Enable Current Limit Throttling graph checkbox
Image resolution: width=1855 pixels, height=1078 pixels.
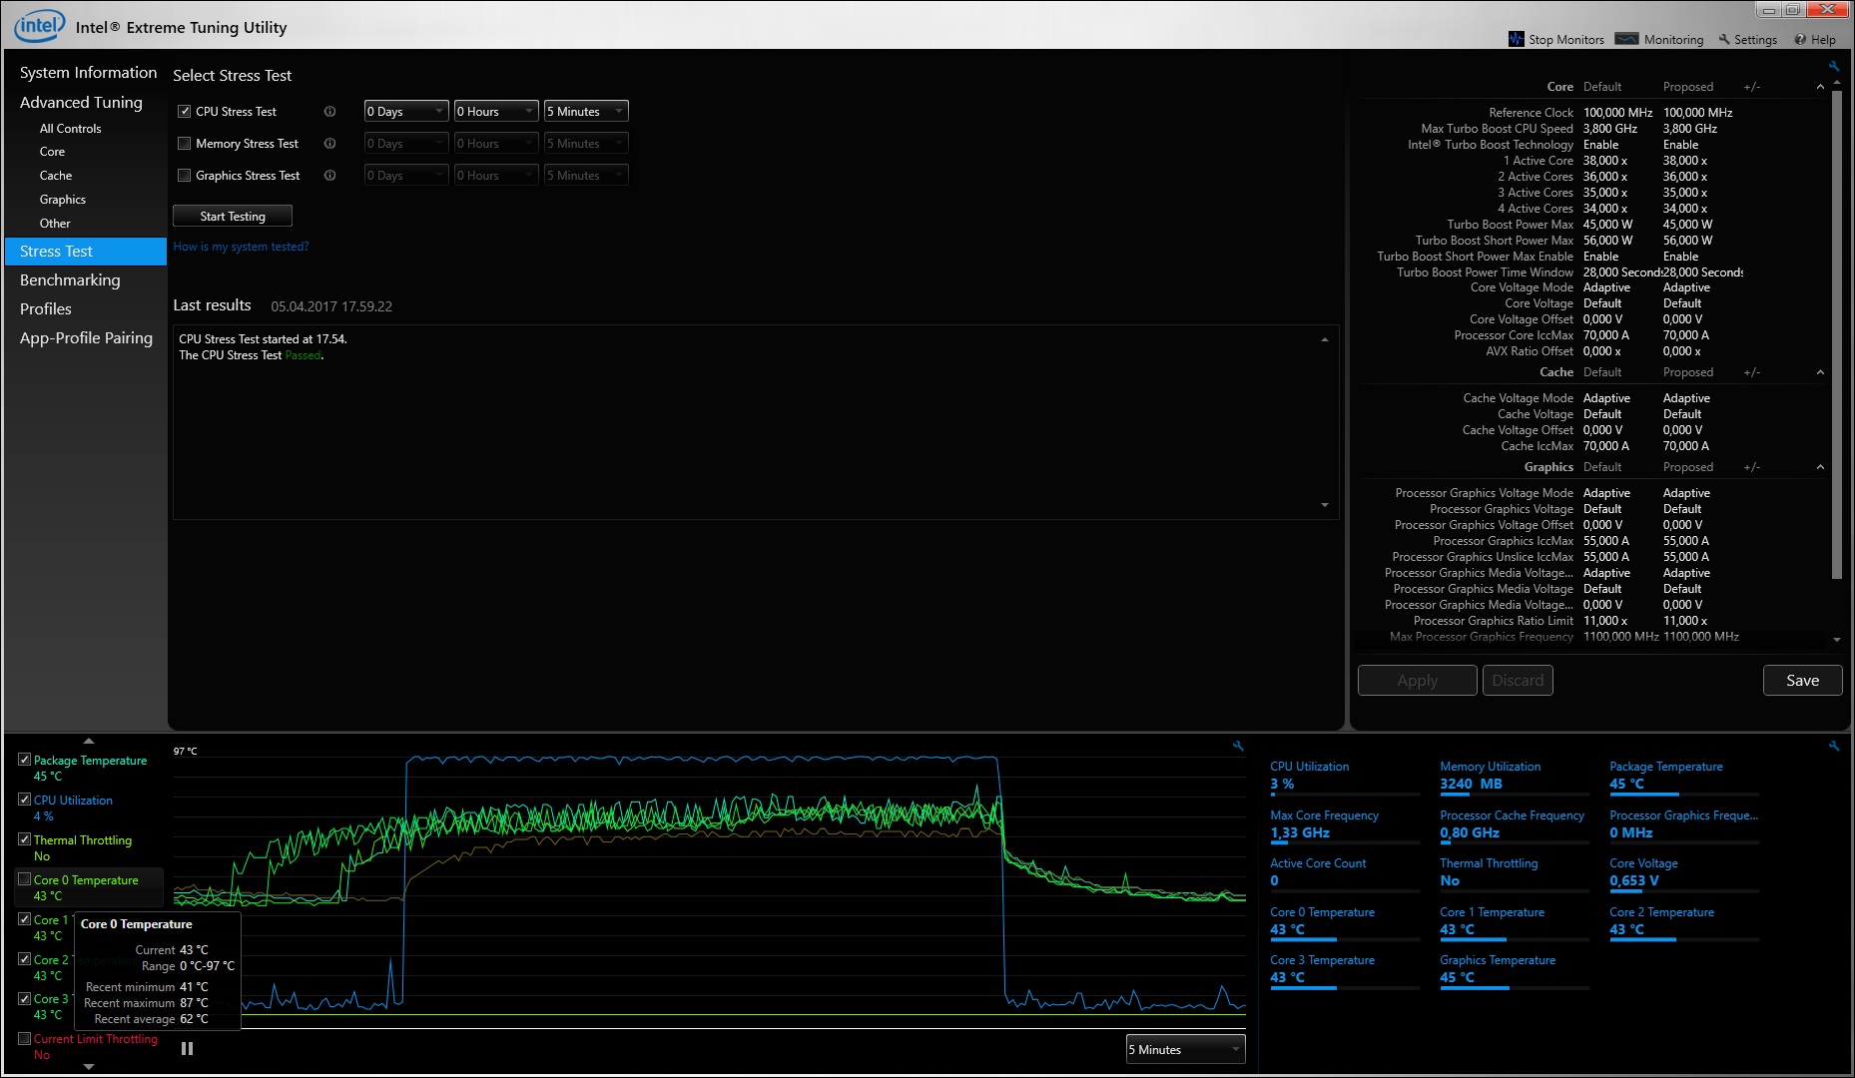25,1038
